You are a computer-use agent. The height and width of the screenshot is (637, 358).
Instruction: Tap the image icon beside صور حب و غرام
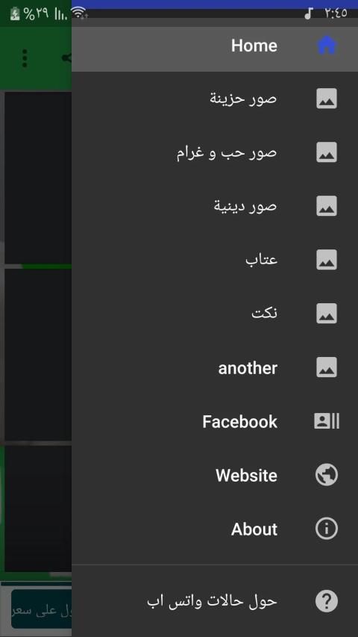(x=327, y=152)
